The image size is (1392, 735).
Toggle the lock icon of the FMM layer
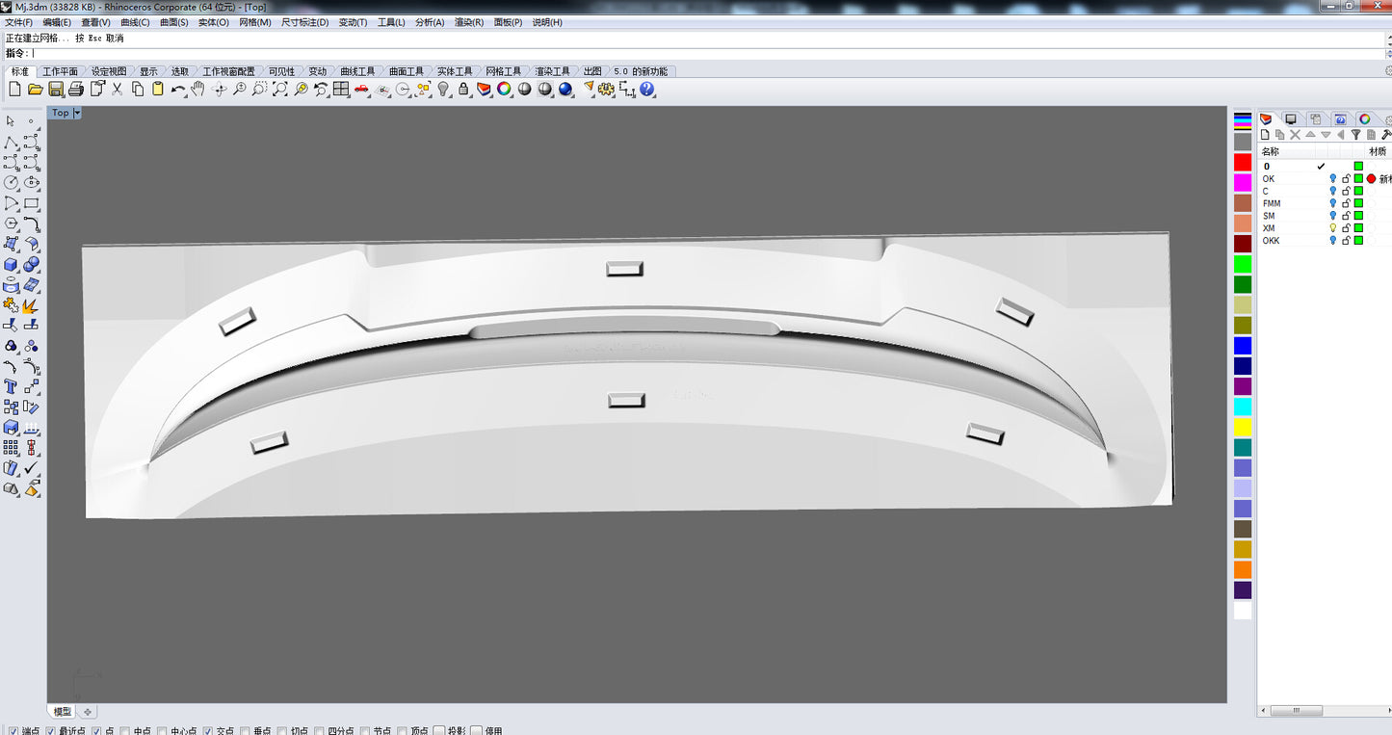click(x=1346, y=203)
